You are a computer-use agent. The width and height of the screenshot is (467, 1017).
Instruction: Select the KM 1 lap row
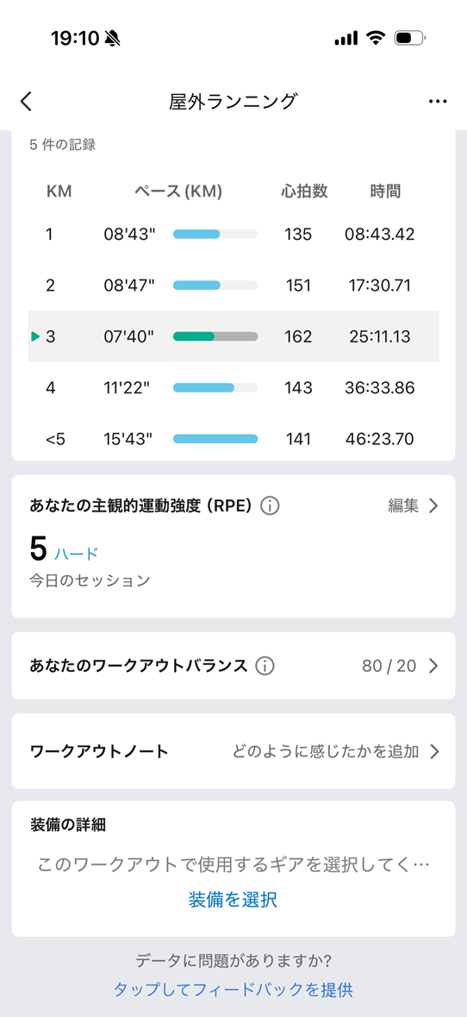233,234
